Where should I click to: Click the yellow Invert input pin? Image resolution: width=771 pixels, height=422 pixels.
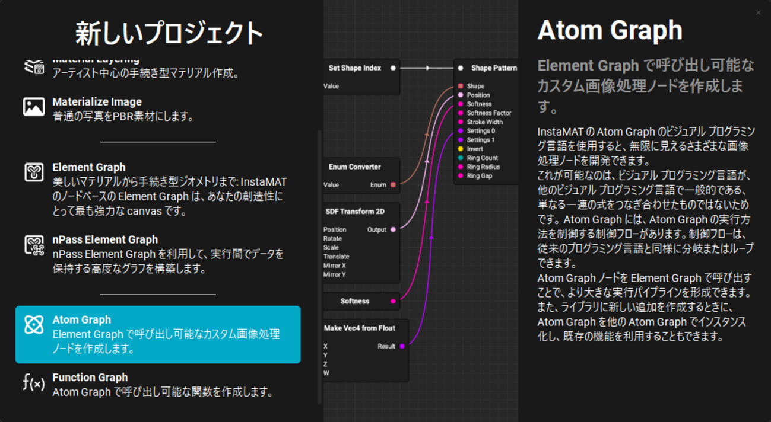[461, 149]
